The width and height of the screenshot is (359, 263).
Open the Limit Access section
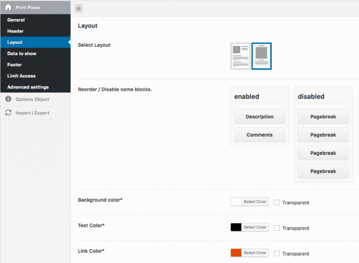(35, 76)
